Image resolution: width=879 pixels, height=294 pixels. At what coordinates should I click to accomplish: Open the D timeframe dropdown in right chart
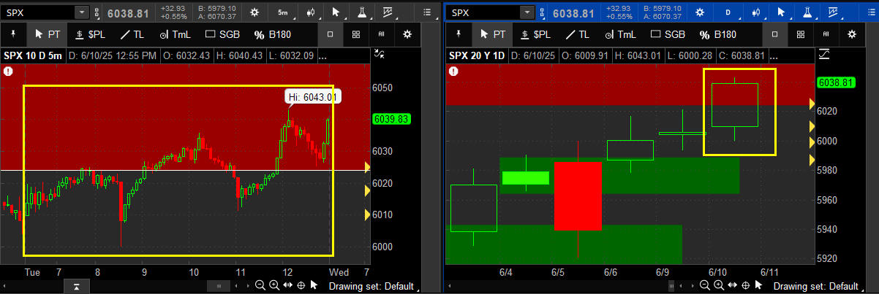click(x=729, y=12)
